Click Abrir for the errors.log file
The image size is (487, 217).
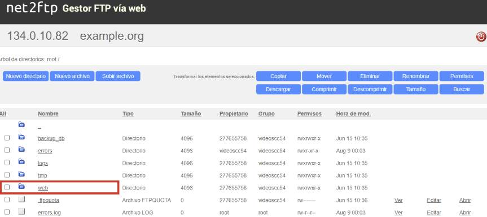coord(465,213)
